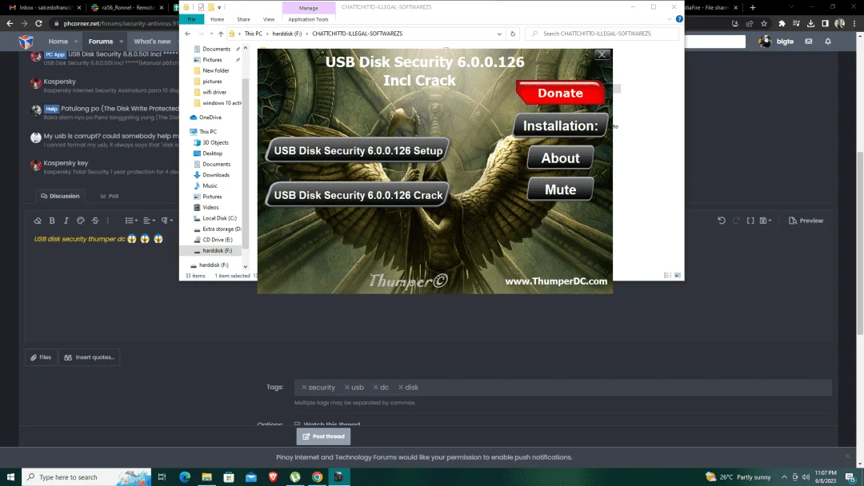Toggle italic in the forum editor
Image resolution: width=864 pixels, height=486 pixels.
point(66,221)
